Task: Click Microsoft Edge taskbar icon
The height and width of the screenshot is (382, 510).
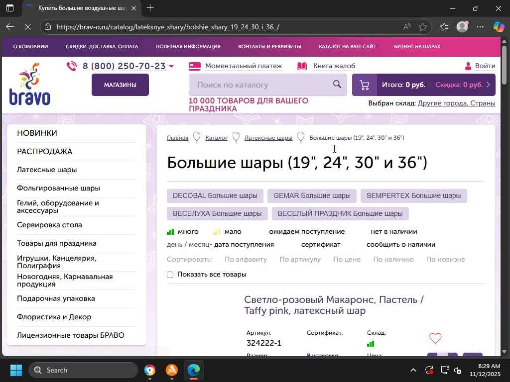Action: [x=194, y=370]
